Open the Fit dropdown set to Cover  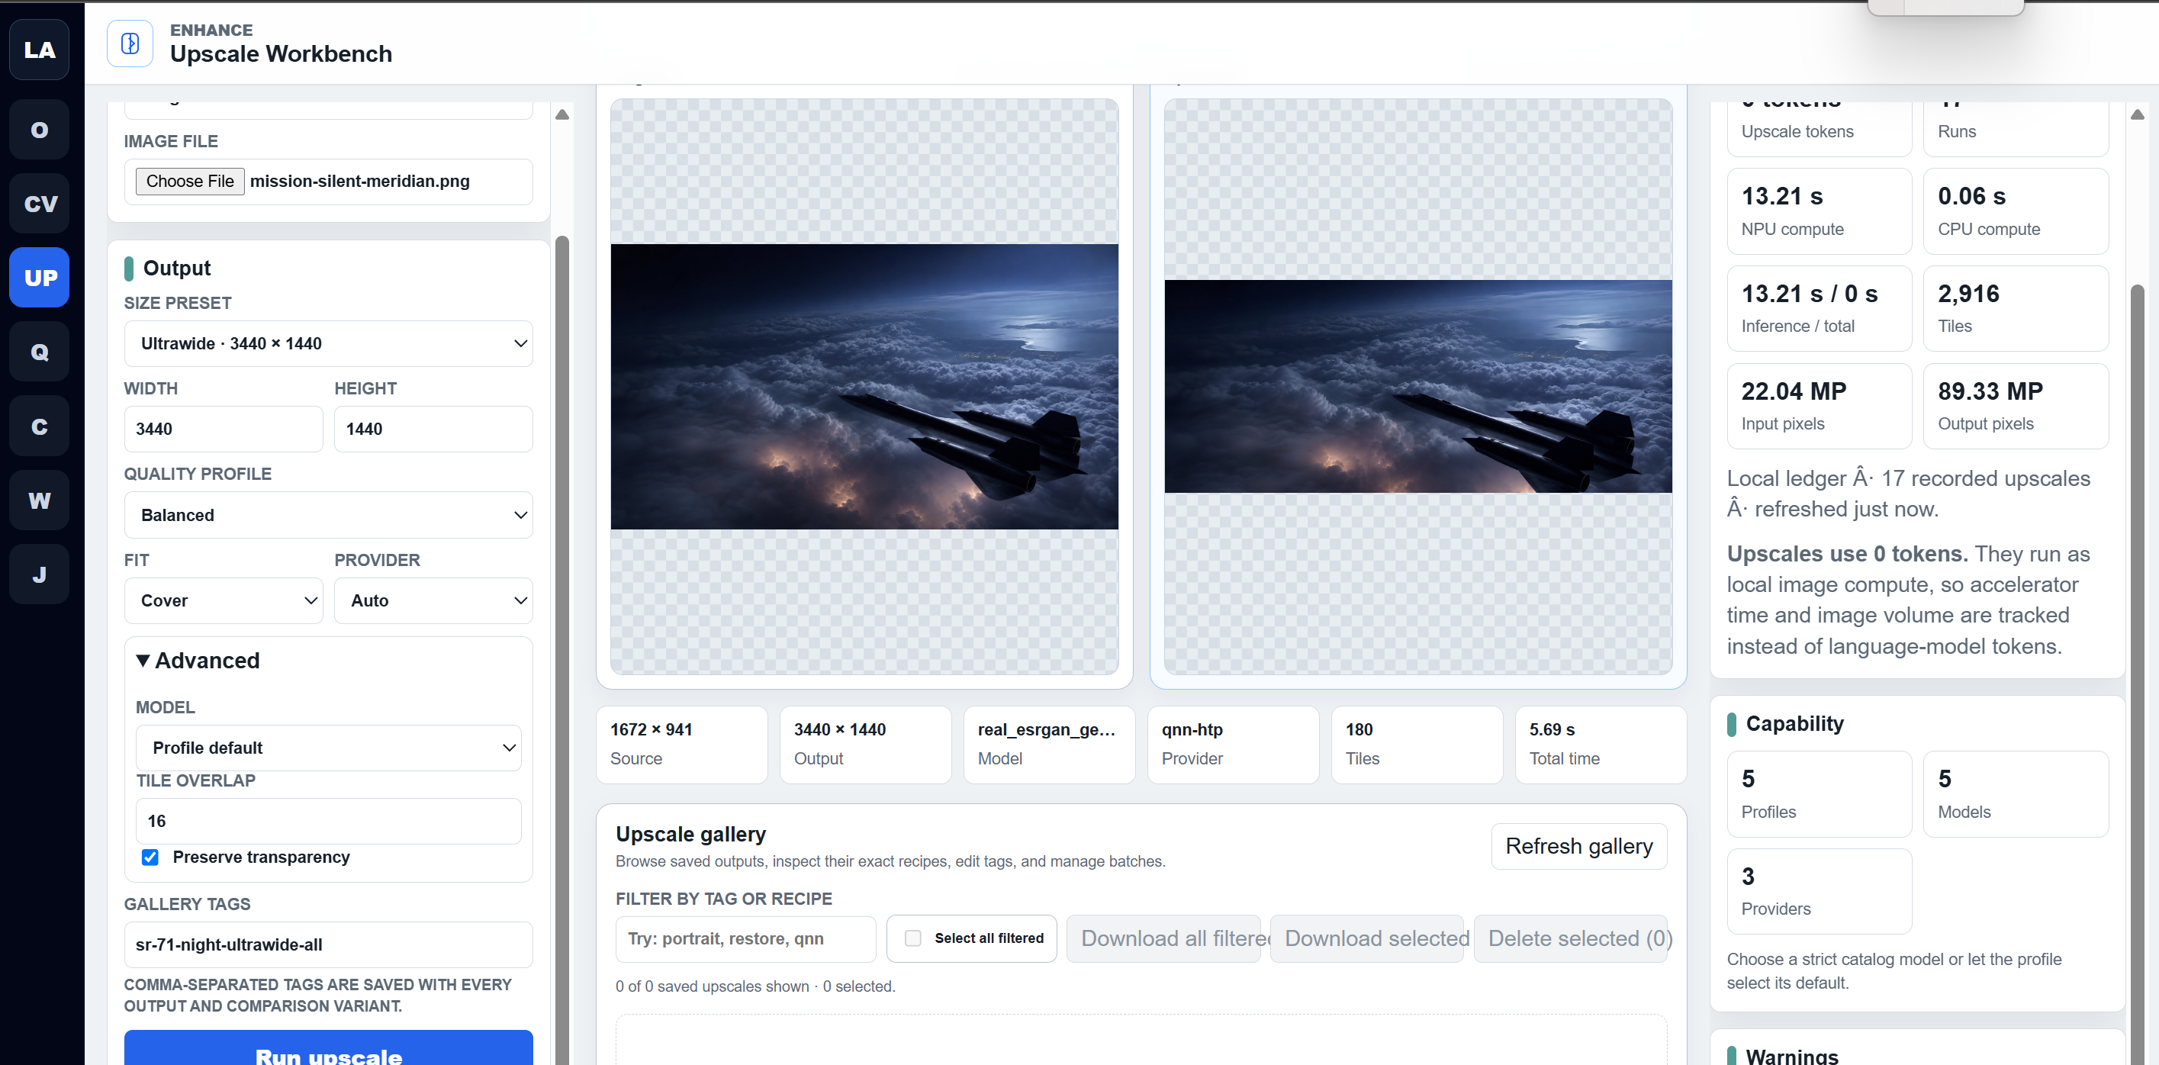224,601
